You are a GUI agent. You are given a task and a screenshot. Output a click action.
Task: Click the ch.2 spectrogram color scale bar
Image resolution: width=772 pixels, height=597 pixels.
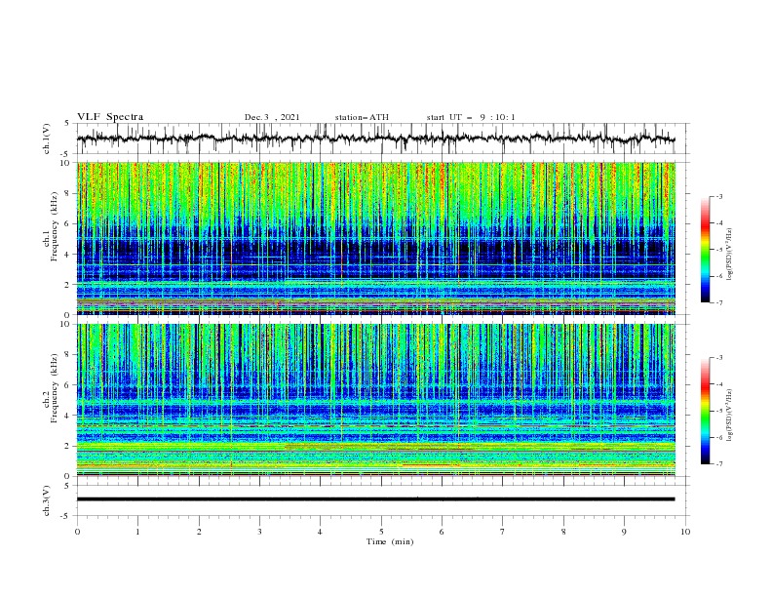[x=705, y=411]
